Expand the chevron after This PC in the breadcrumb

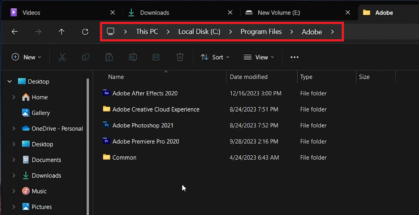[168, 32]
